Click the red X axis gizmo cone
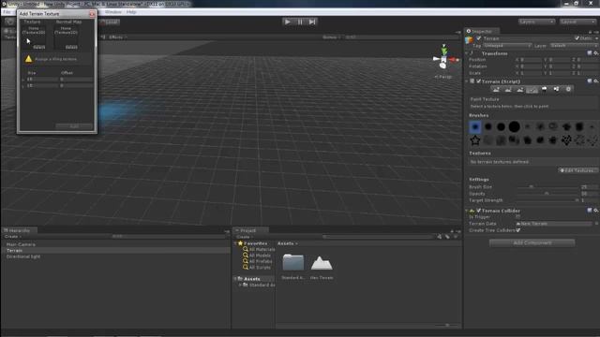 454,60
